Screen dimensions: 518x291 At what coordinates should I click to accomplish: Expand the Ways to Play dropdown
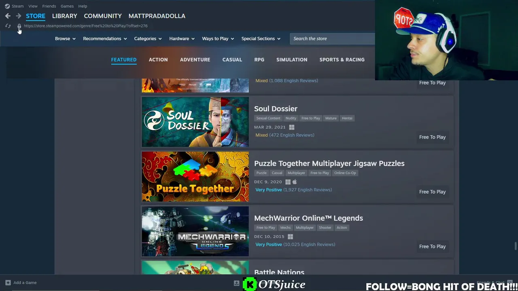218,38
